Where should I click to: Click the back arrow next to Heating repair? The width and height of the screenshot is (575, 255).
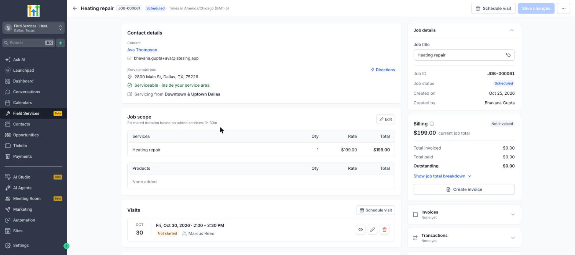(75, 8)
